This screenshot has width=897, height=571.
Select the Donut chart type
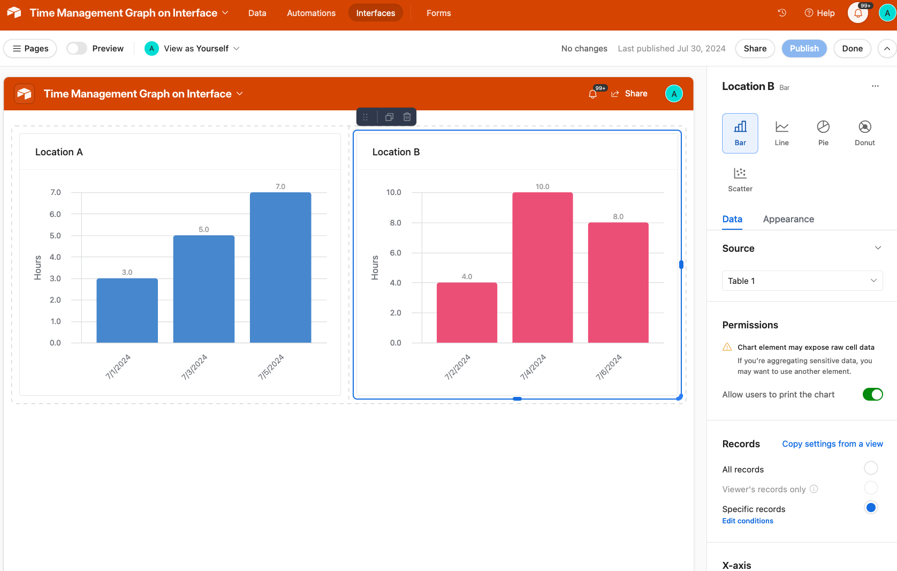865,133
